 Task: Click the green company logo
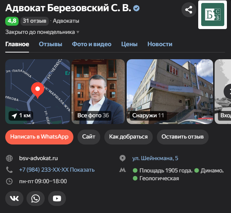tap(212, 15)
